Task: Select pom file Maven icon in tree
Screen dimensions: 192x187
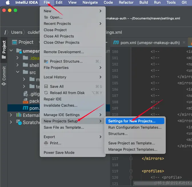Action: pos(25,108)
